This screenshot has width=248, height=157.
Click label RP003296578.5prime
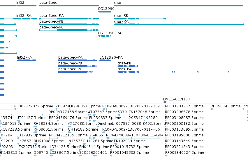184,112
